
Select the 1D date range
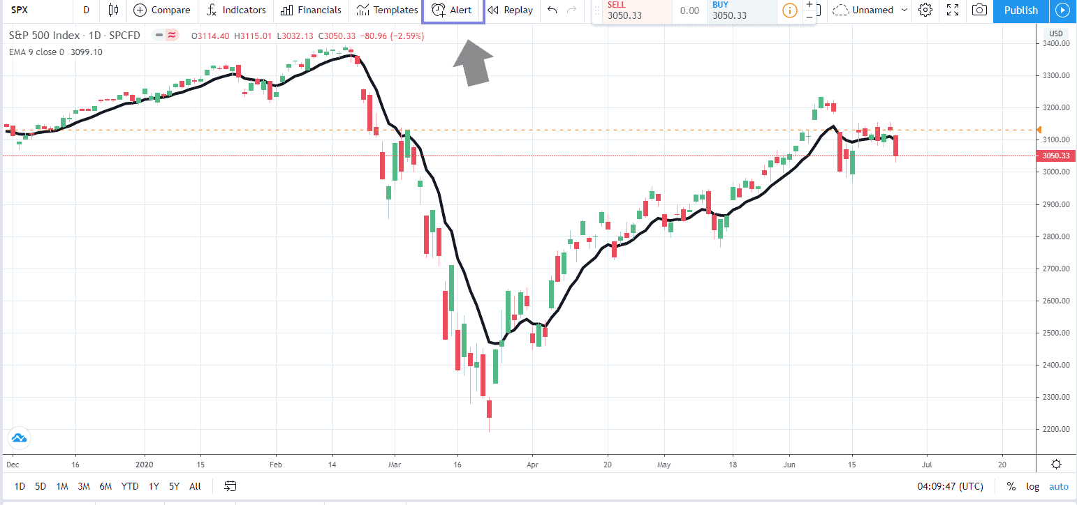coord(20,486)
